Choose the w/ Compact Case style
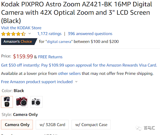Viewport: 160px width, 135px height. [x=91, y=124]
